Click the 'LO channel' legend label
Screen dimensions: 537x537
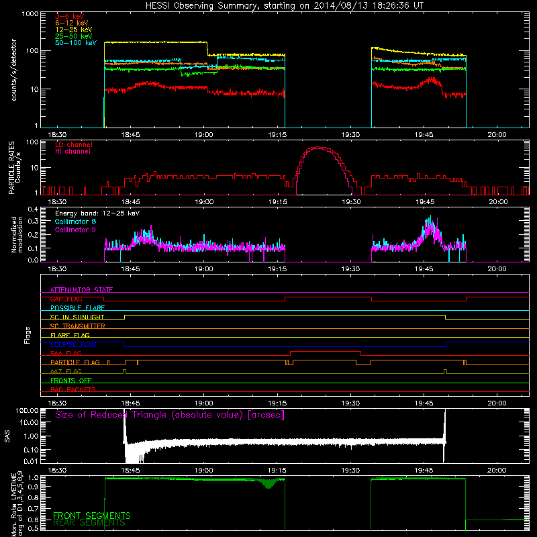(x=74, y=144)
